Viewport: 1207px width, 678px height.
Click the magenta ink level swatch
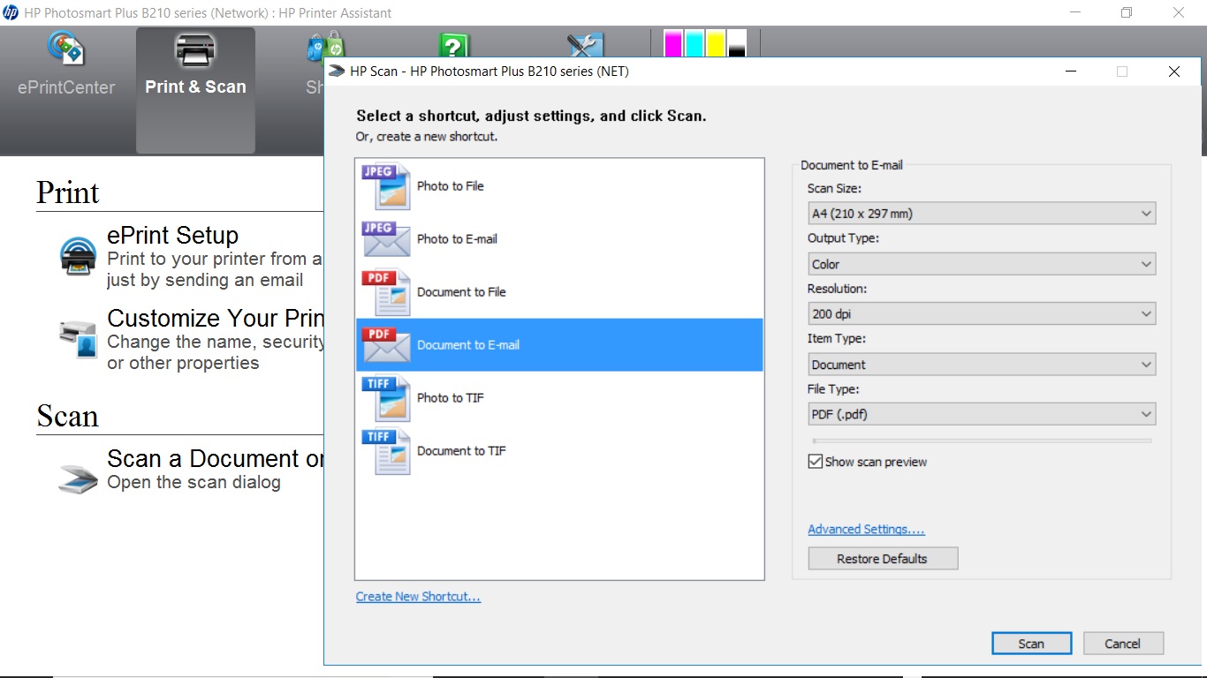[673, 42]
